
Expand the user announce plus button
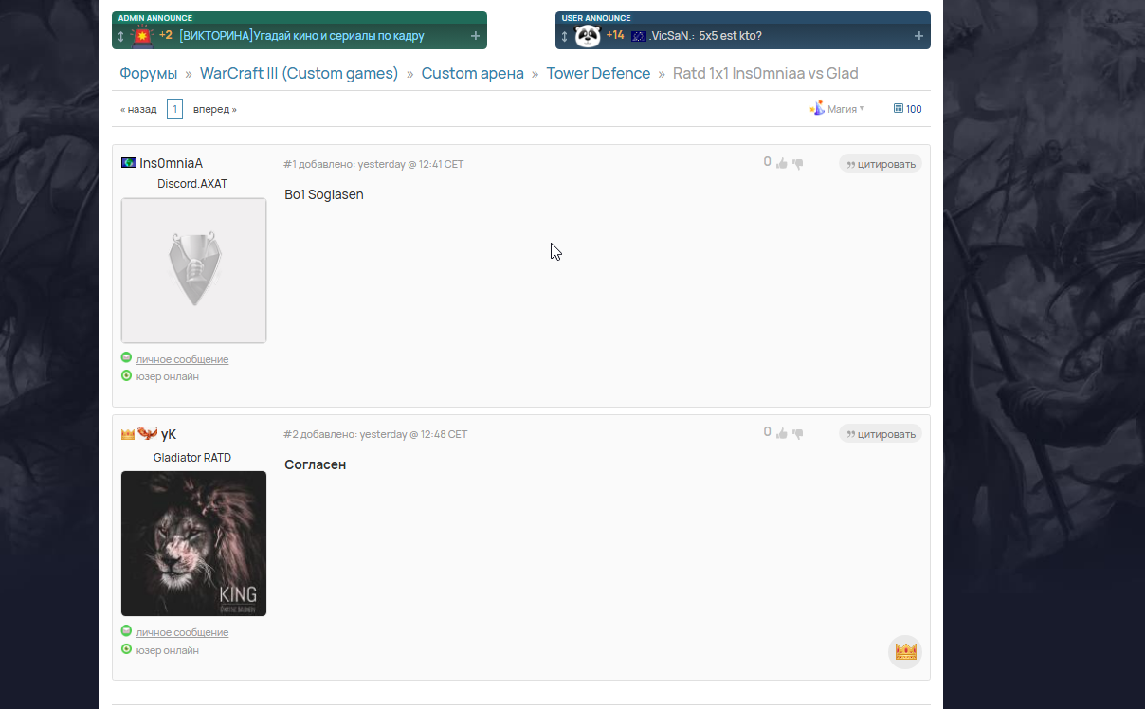pyautogui.click(x=918, y=36)
